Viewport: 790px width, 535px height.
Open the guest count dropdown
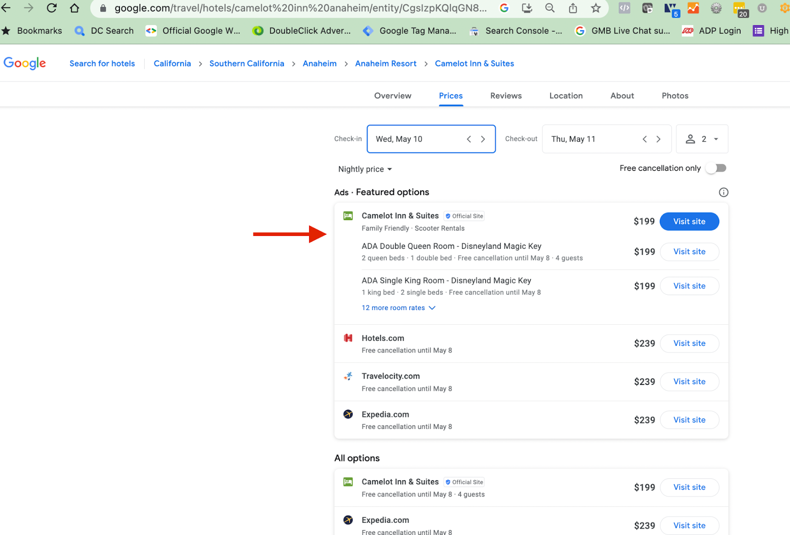coord(702,139)
